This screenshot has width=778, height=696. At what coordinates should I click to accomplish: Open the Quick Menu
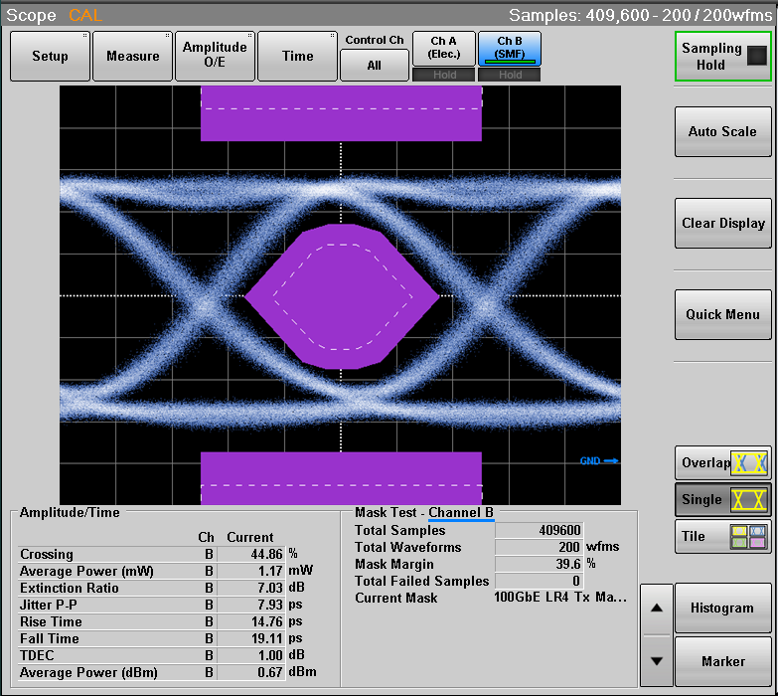point(722,315)
